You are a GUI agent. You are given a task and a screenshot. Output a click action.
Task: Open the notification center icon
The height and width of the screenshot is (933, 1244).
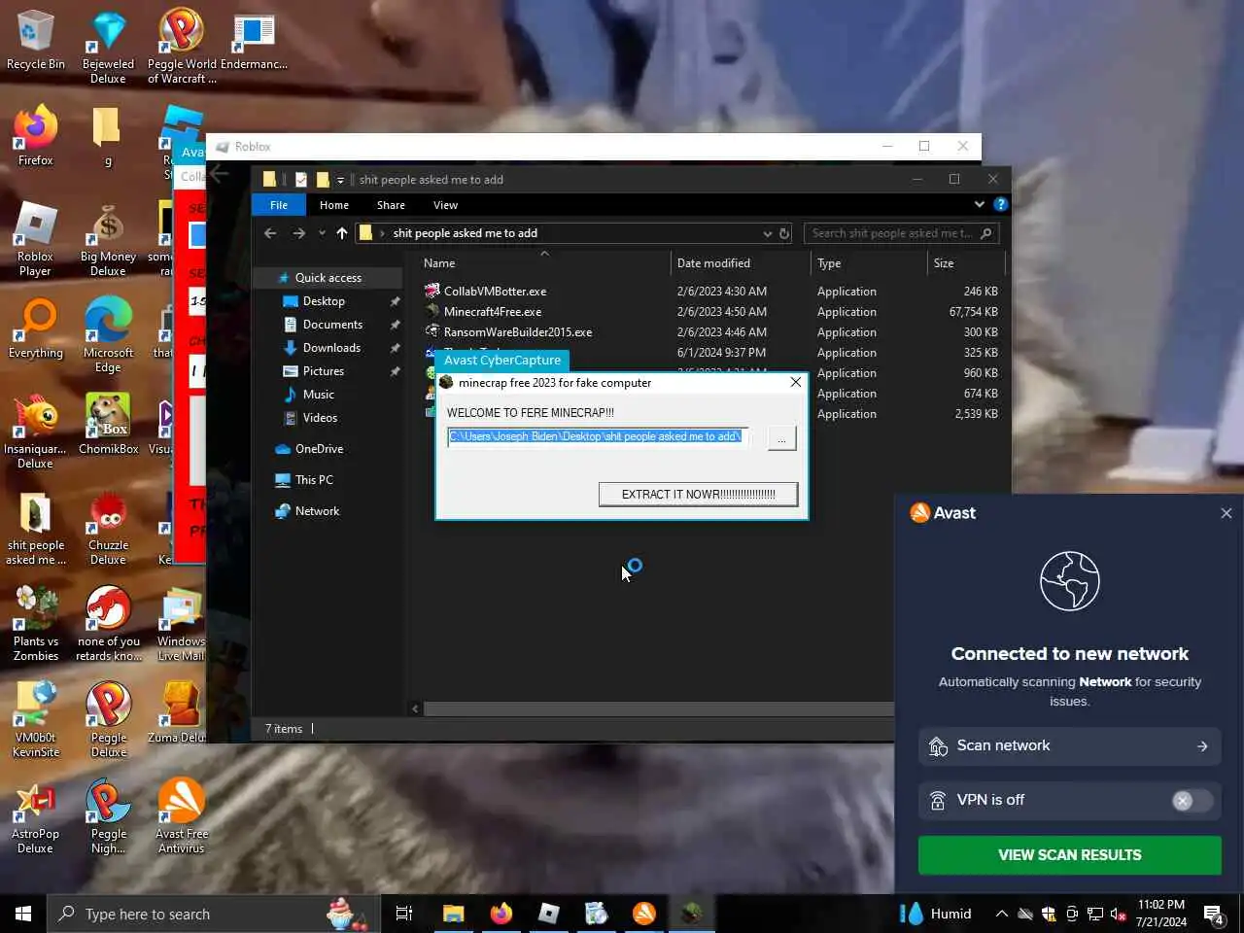(x=1214, y=914)
